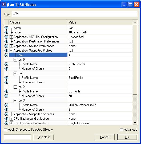Expand CPU Resource Parameters
The width and height of the screenshot is (141, 144).
tap(11, 123)
